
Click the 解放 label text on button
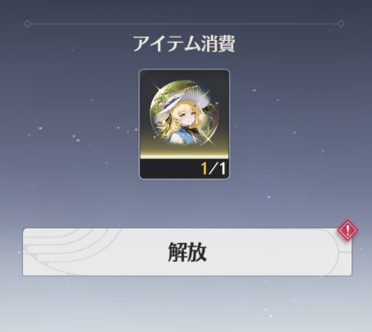click(x=187, y=252)
